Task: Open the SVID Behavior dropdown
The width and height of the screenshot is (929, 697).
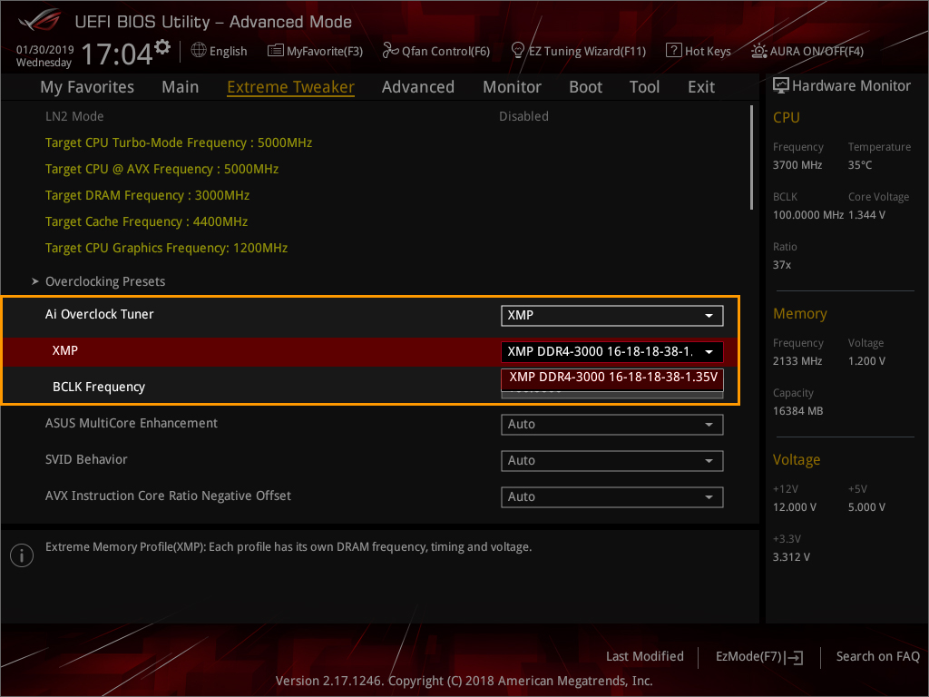Action: pyautogui.click(x=612, y=460)
